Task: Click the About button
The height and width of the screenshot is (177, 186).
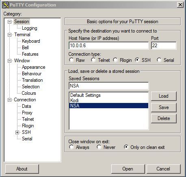Action: click(22, 169)
